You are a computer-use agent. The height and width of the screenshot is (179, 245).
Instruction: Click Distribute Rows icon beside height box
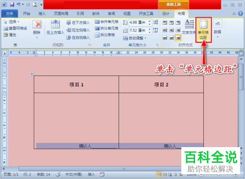tap(156, 22)
